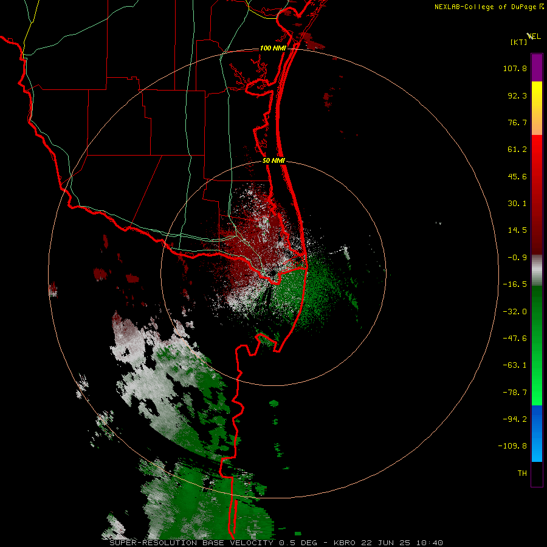
Task: Click the 107.8 velocity scale value
Action: pyautogui.click(x=515, y=68)
